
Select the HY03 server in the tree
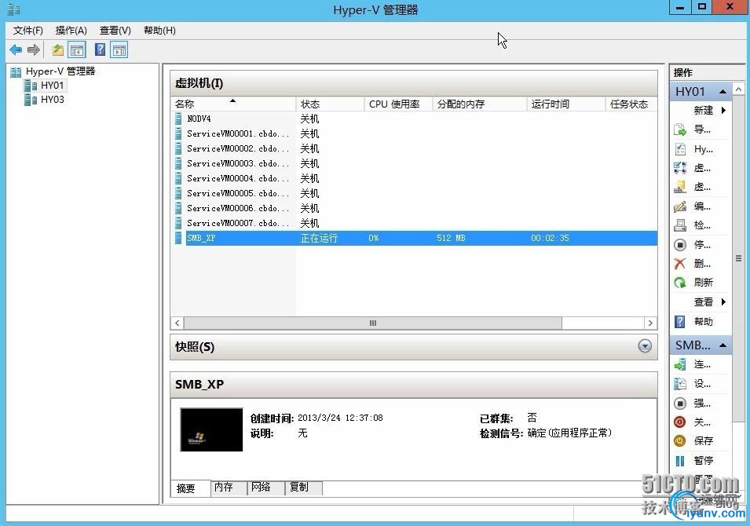[52, 100]
